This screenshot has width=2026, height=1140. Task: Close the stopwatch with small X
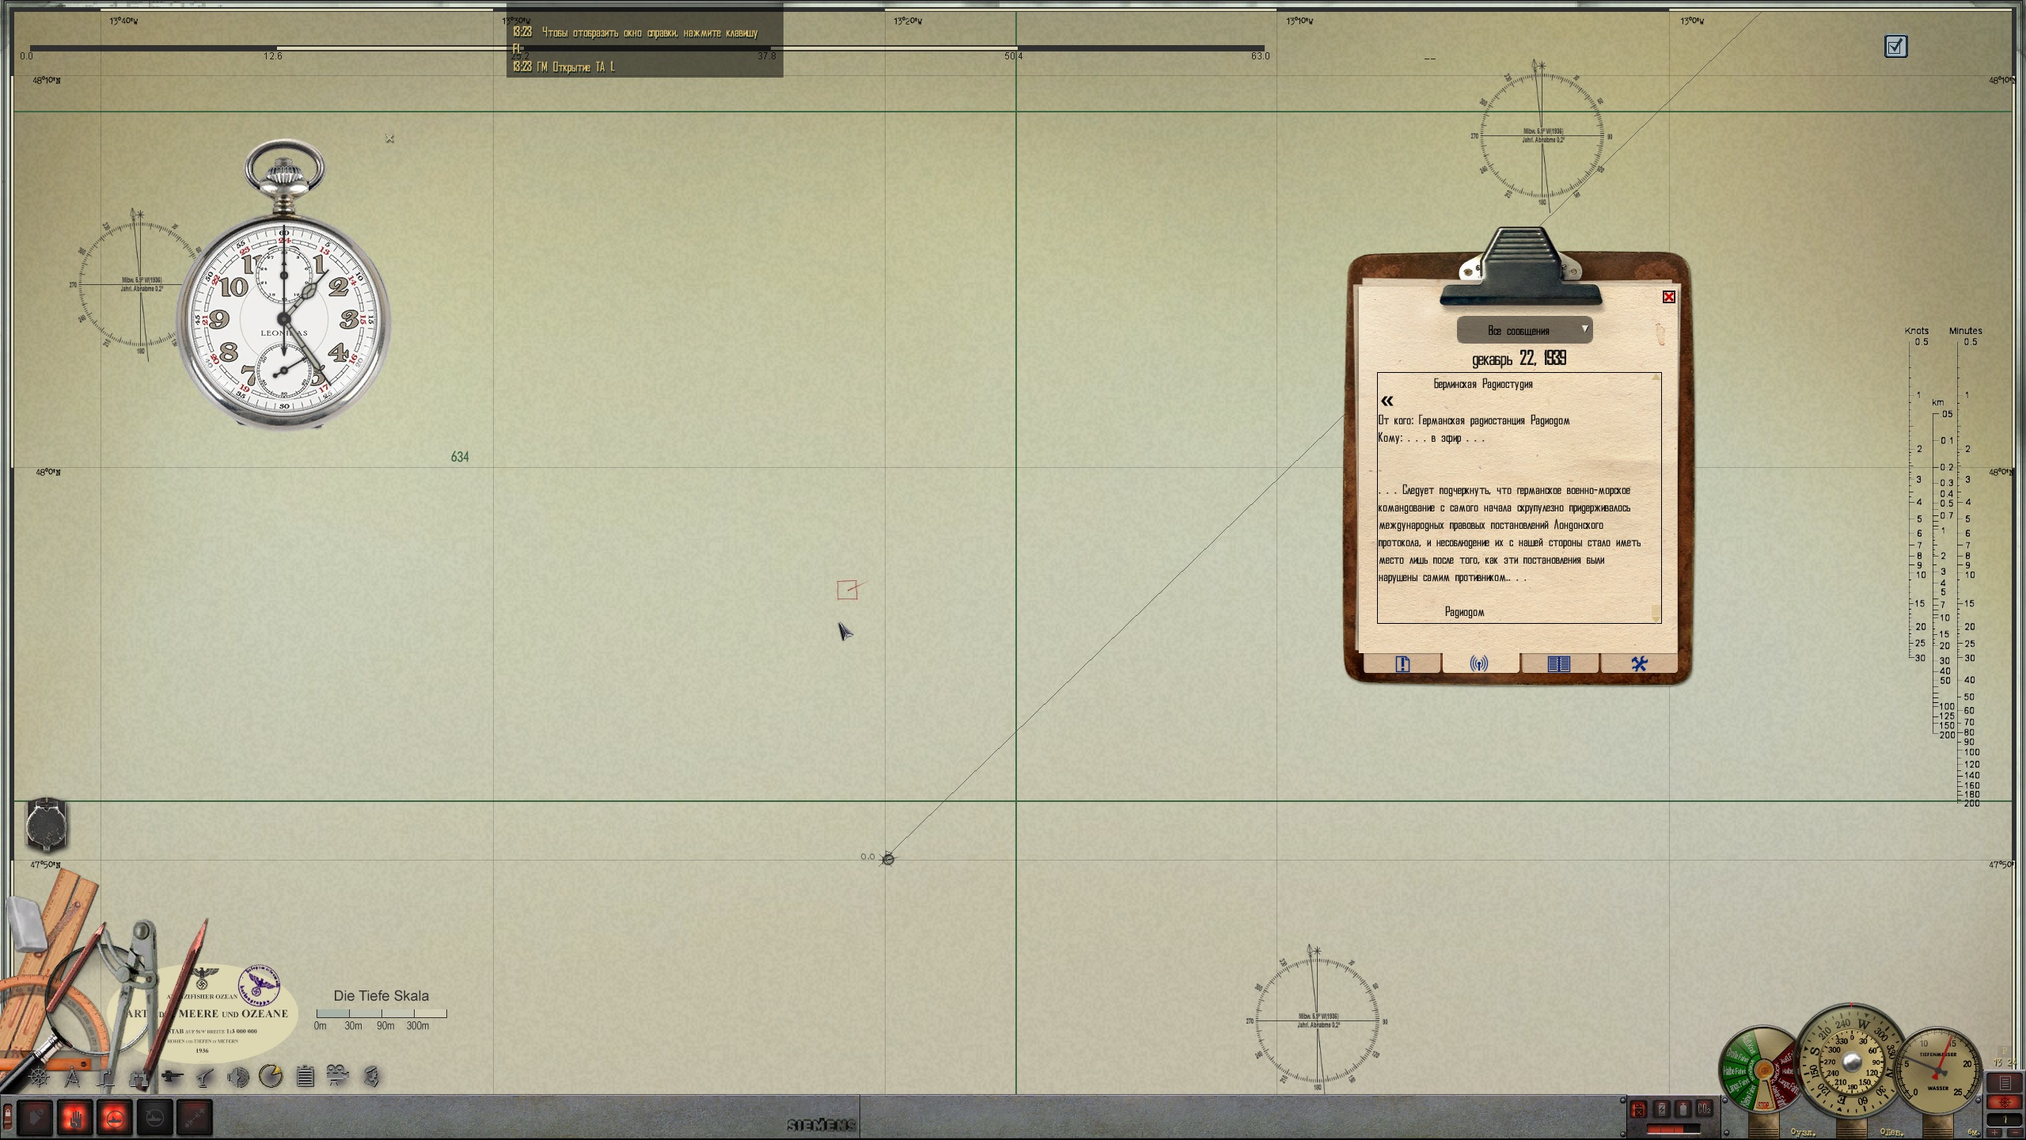[389, 139]
